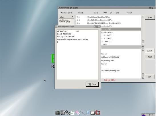The image size is (156, 116).
Task: Open the two-gears settings icon in dock
Action: pyautogui.click(x=68, y=113)
